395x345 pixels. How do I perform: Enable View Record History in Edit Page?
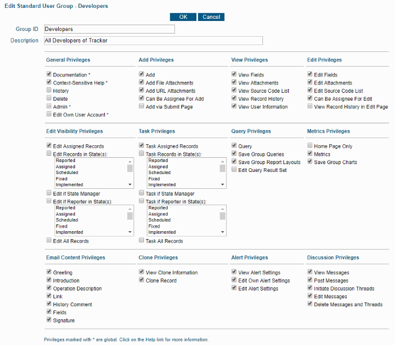[310, 106]
